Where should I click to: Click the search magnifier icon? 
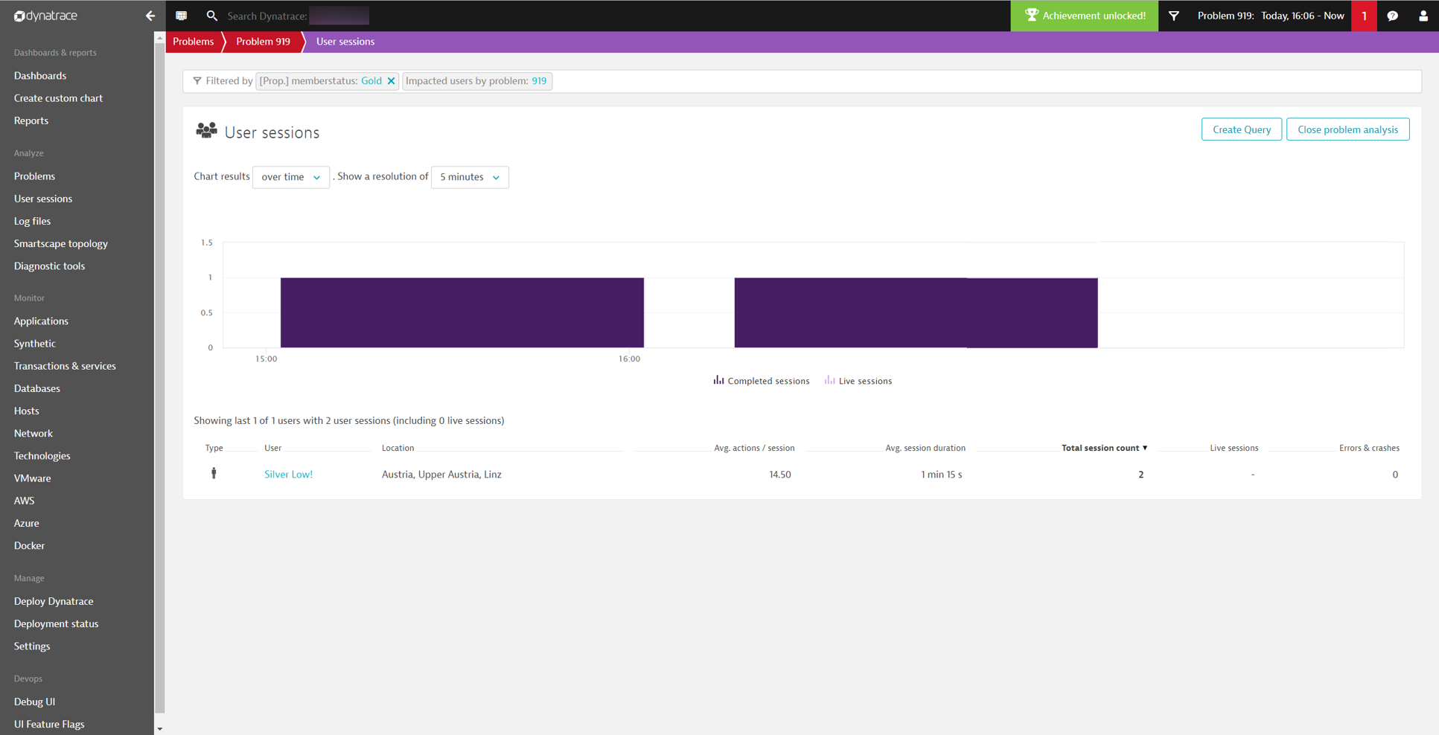pyautogui.click(x=212, y=16)
